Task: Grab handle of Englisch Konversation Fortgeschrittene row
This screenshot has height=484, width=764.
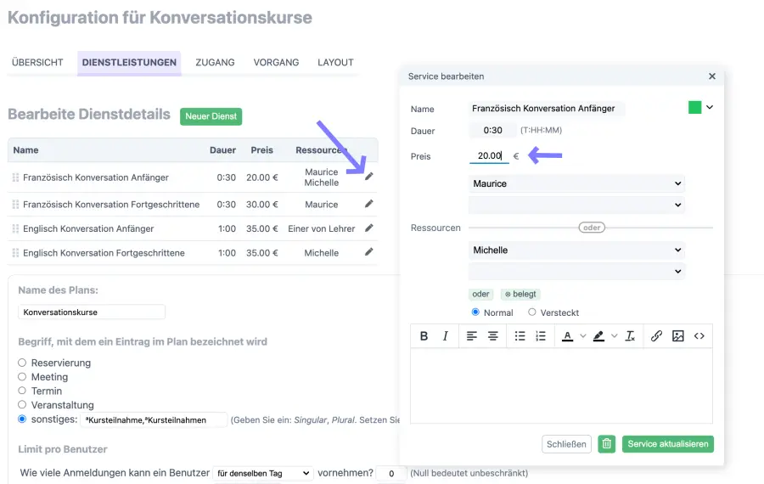Action: (15, 253)
